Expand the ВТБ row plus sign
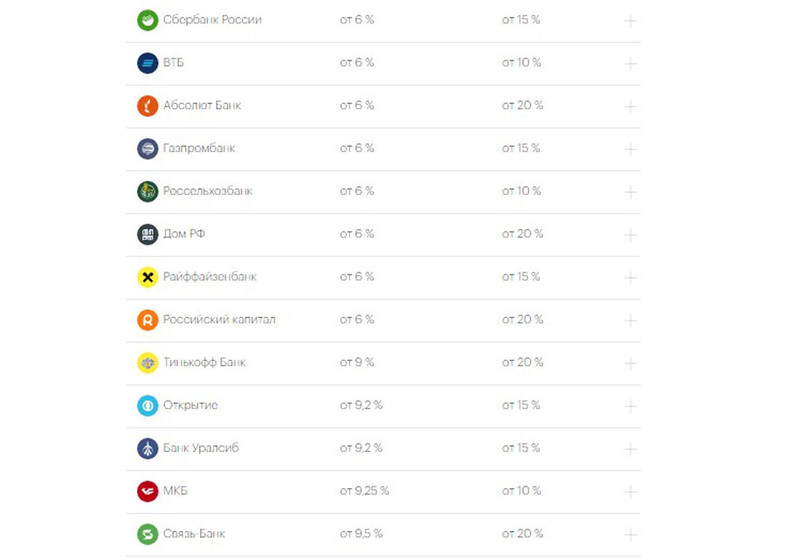 pyautogui.click(x=630, y=64)
